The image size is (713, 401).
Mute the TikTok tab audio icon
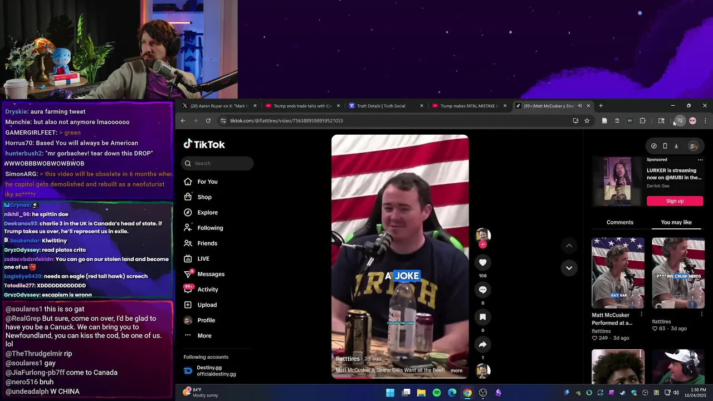coord(579,106)
